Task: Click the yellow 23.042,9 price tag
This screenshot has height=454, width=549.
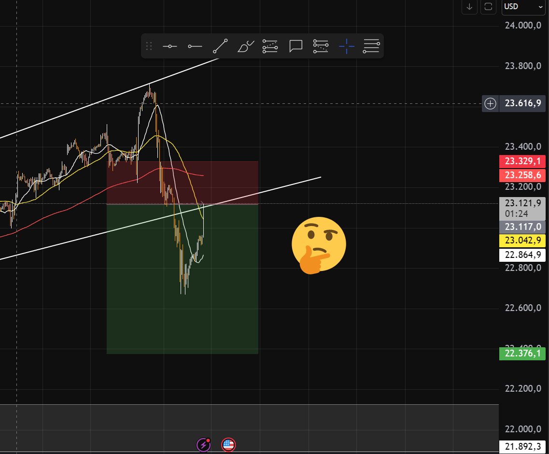Action: (x=522, y=240)
